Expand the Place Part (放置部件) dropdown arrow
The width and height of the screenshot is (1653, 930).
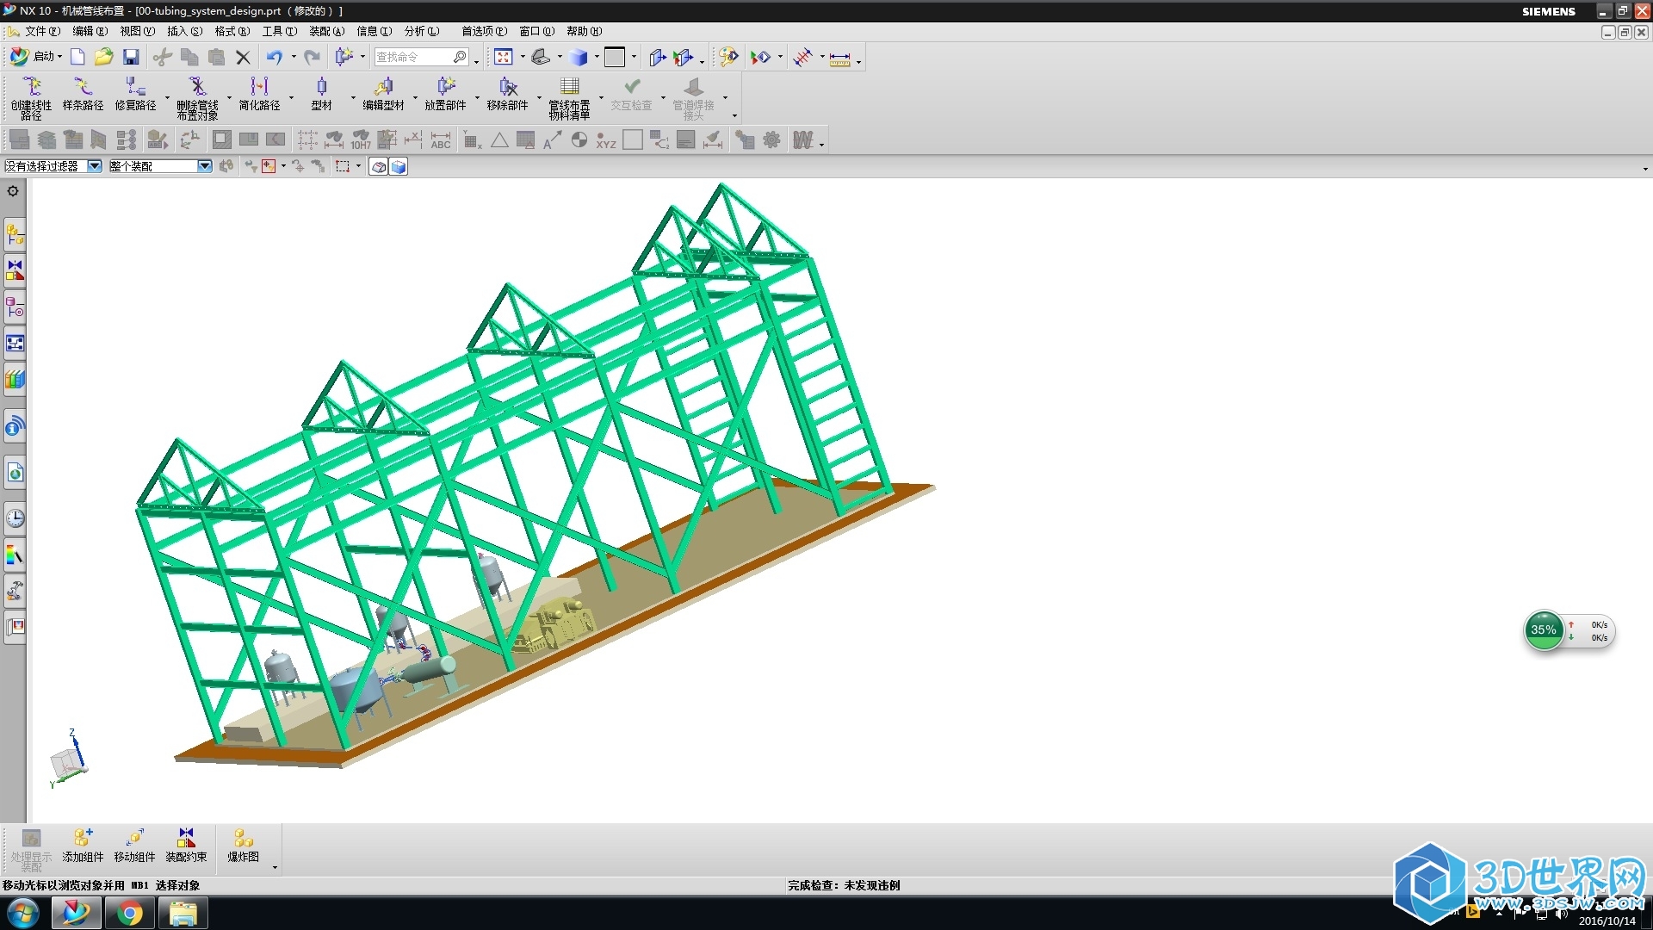pos(476,96)
